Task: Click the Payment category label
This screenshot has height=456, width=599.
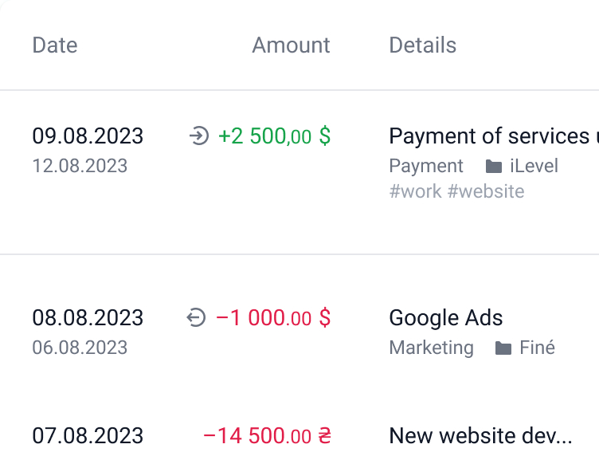Action: [x=426, y=167]
